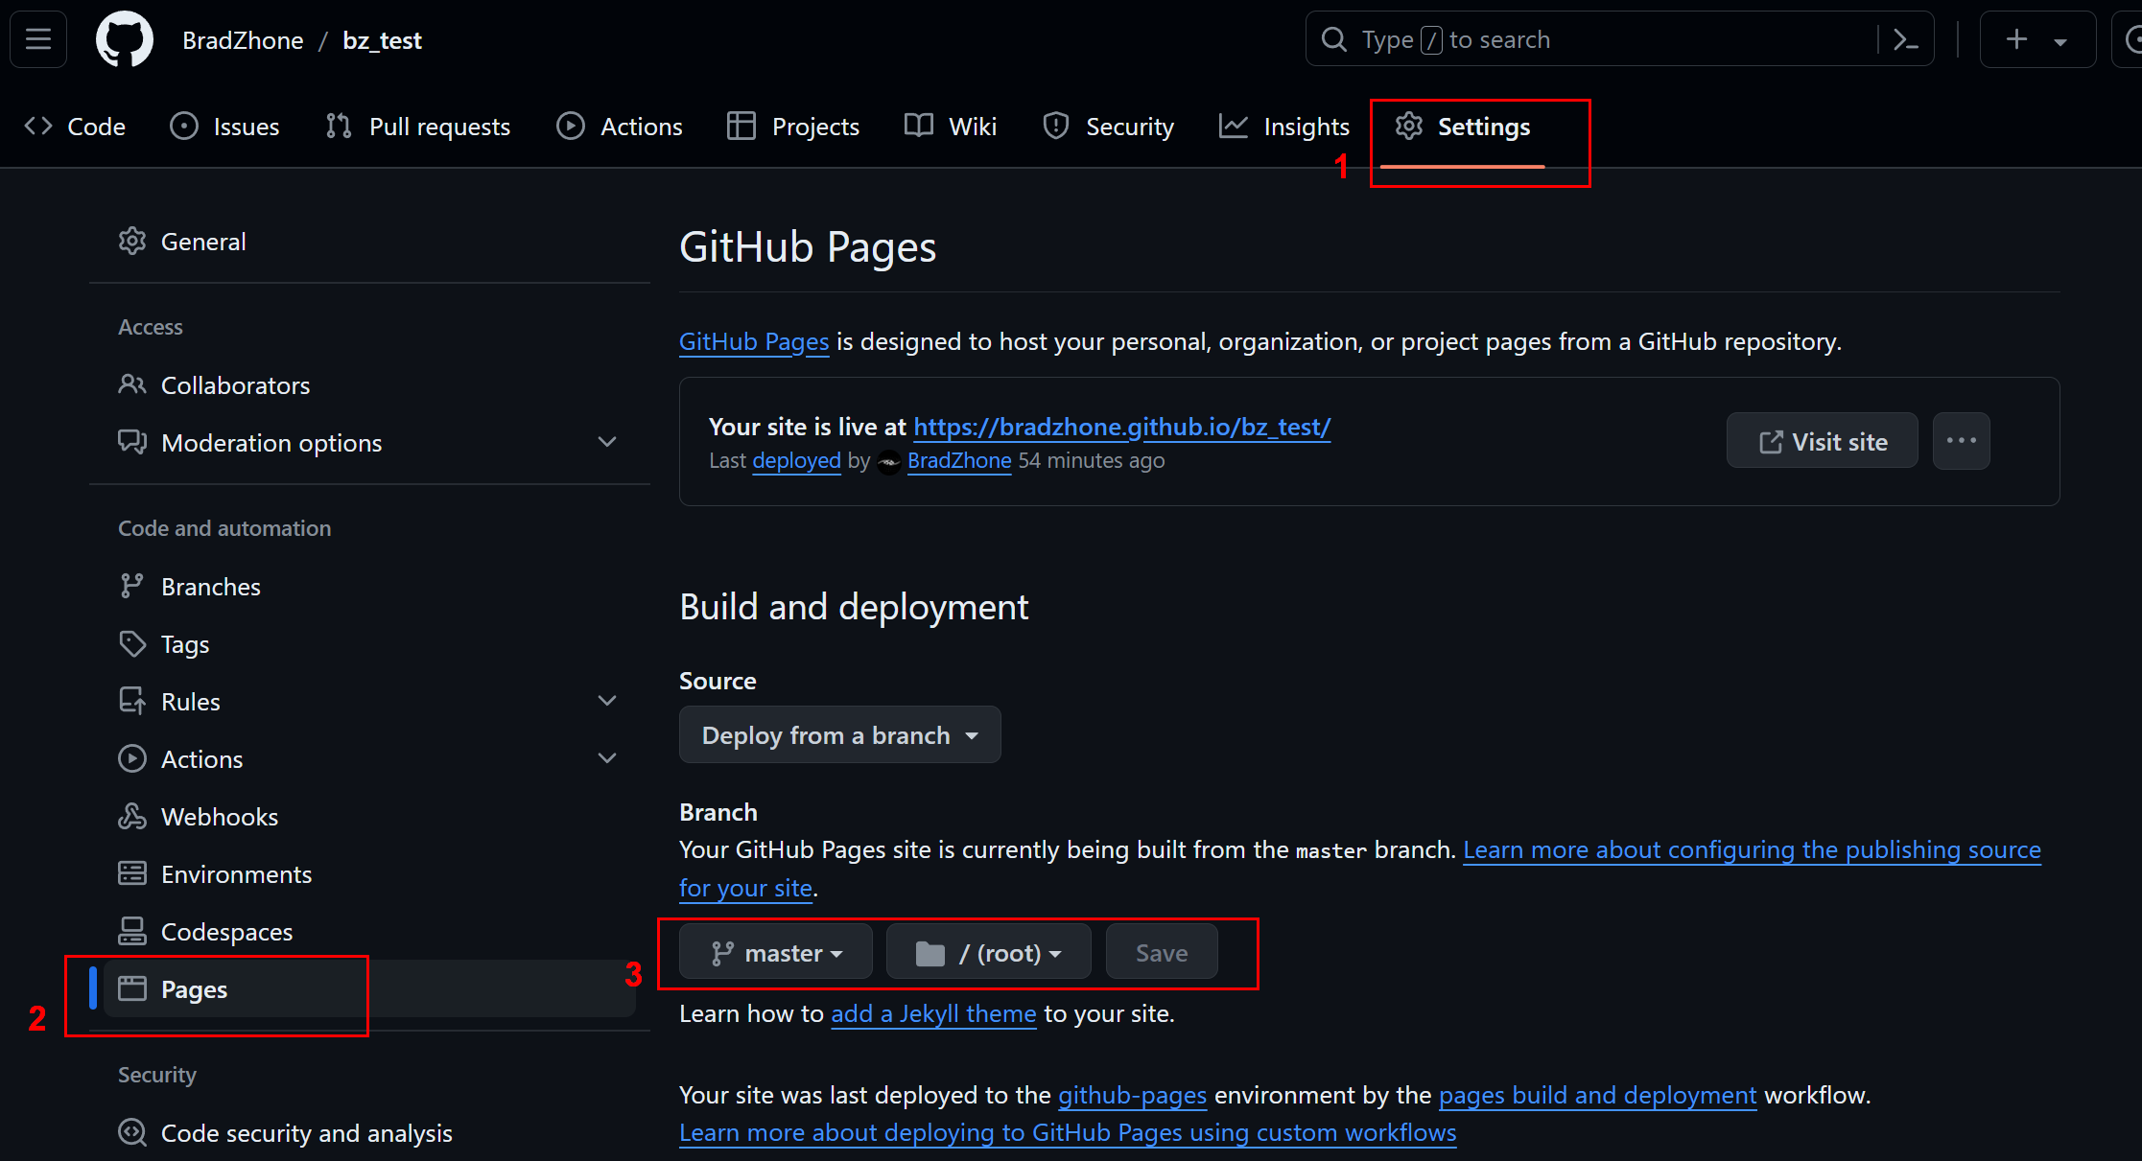Click the deployed link
The width and height of the screenshot is (2142, 1161).
coord(796,461)
